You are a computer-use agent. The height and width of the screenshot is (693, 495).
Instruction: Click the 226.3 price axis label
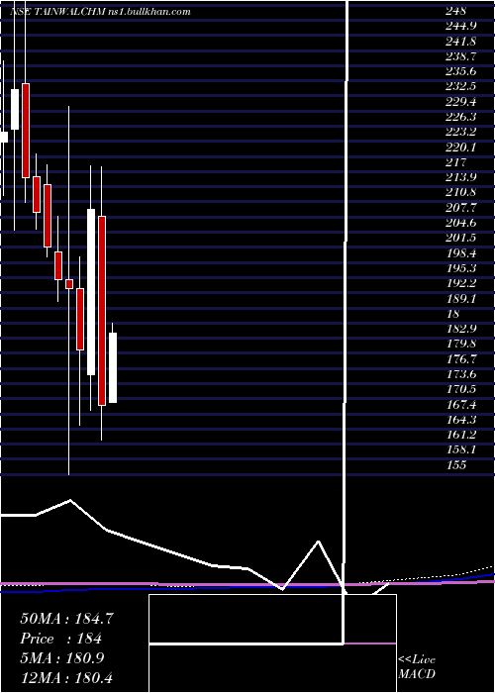click(460, 117)
